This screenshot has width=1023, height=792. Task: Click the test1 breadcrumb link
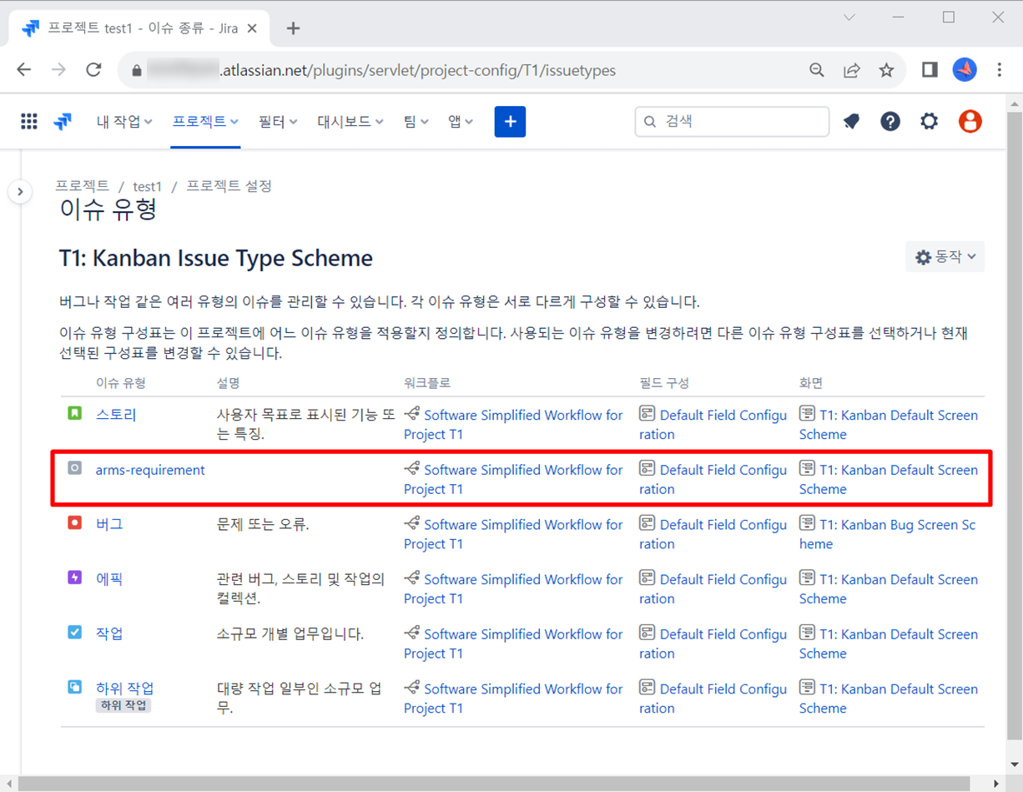pyautogui.click(x=148, y=187)
